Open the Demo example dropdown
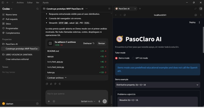Screen dimensions: 204x108 [157, 85]
